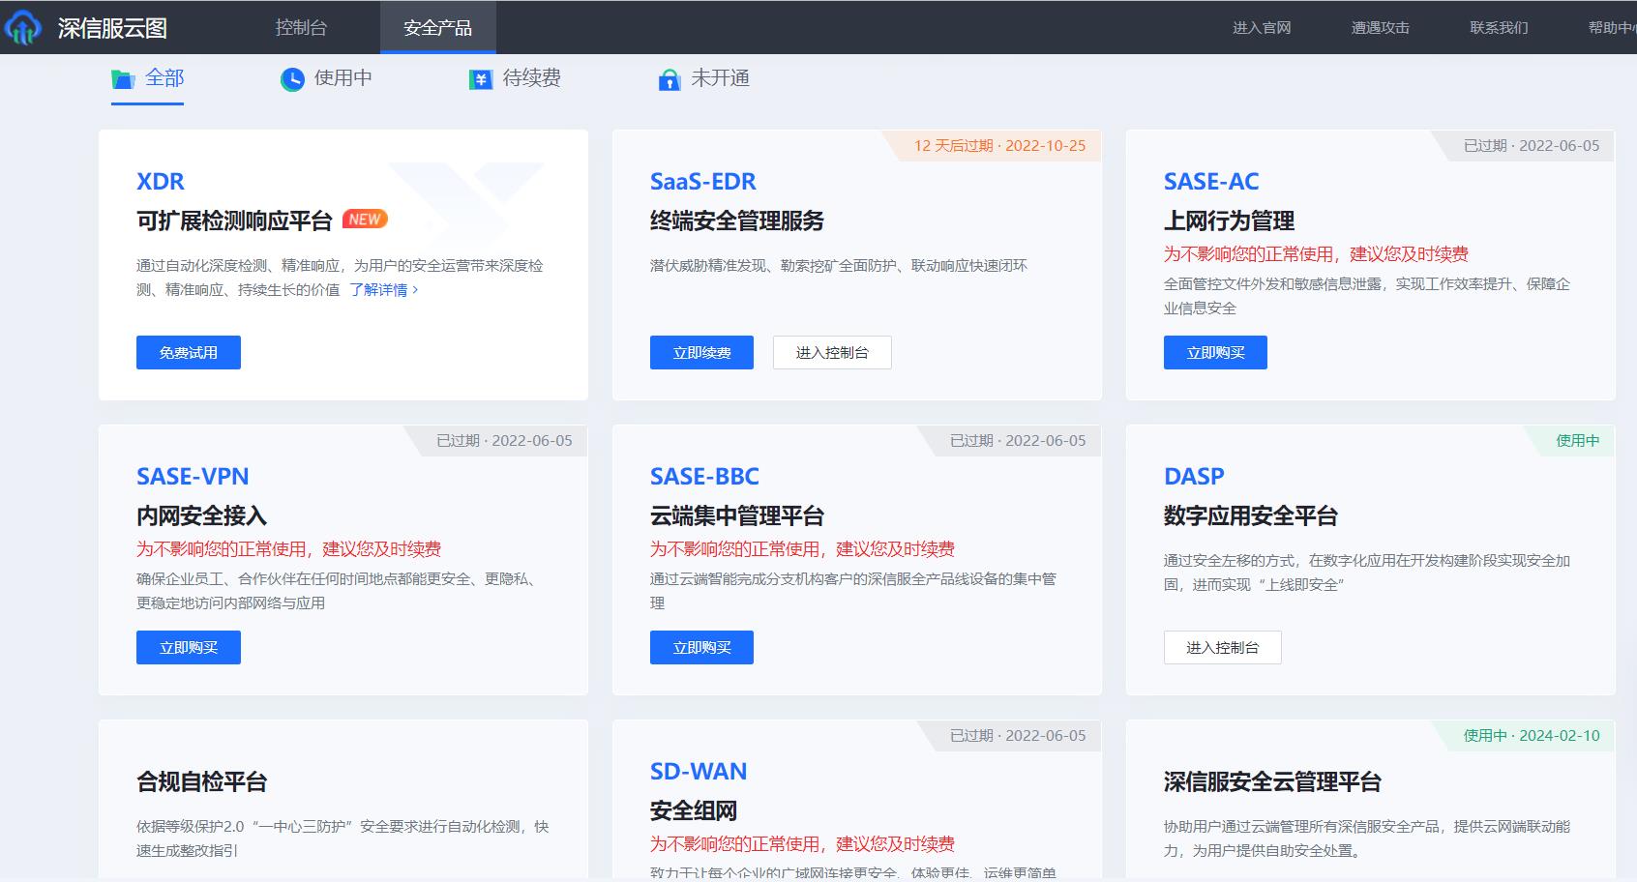
Task: Click the 使用中 status label on DASP card
Action: 1578,441
